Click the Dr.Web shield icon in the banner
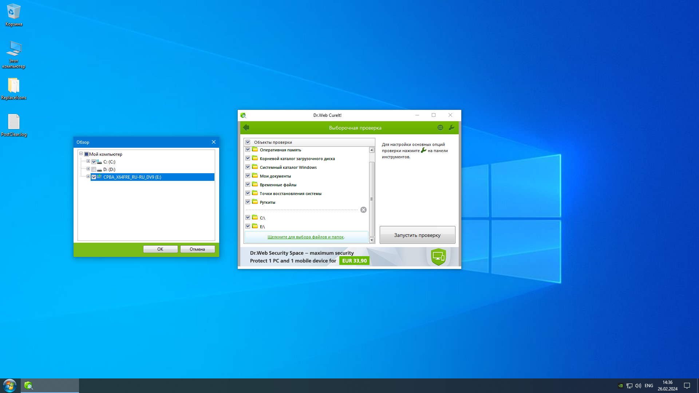This screenshot has width=699, height=393. (x=438, y=257)
